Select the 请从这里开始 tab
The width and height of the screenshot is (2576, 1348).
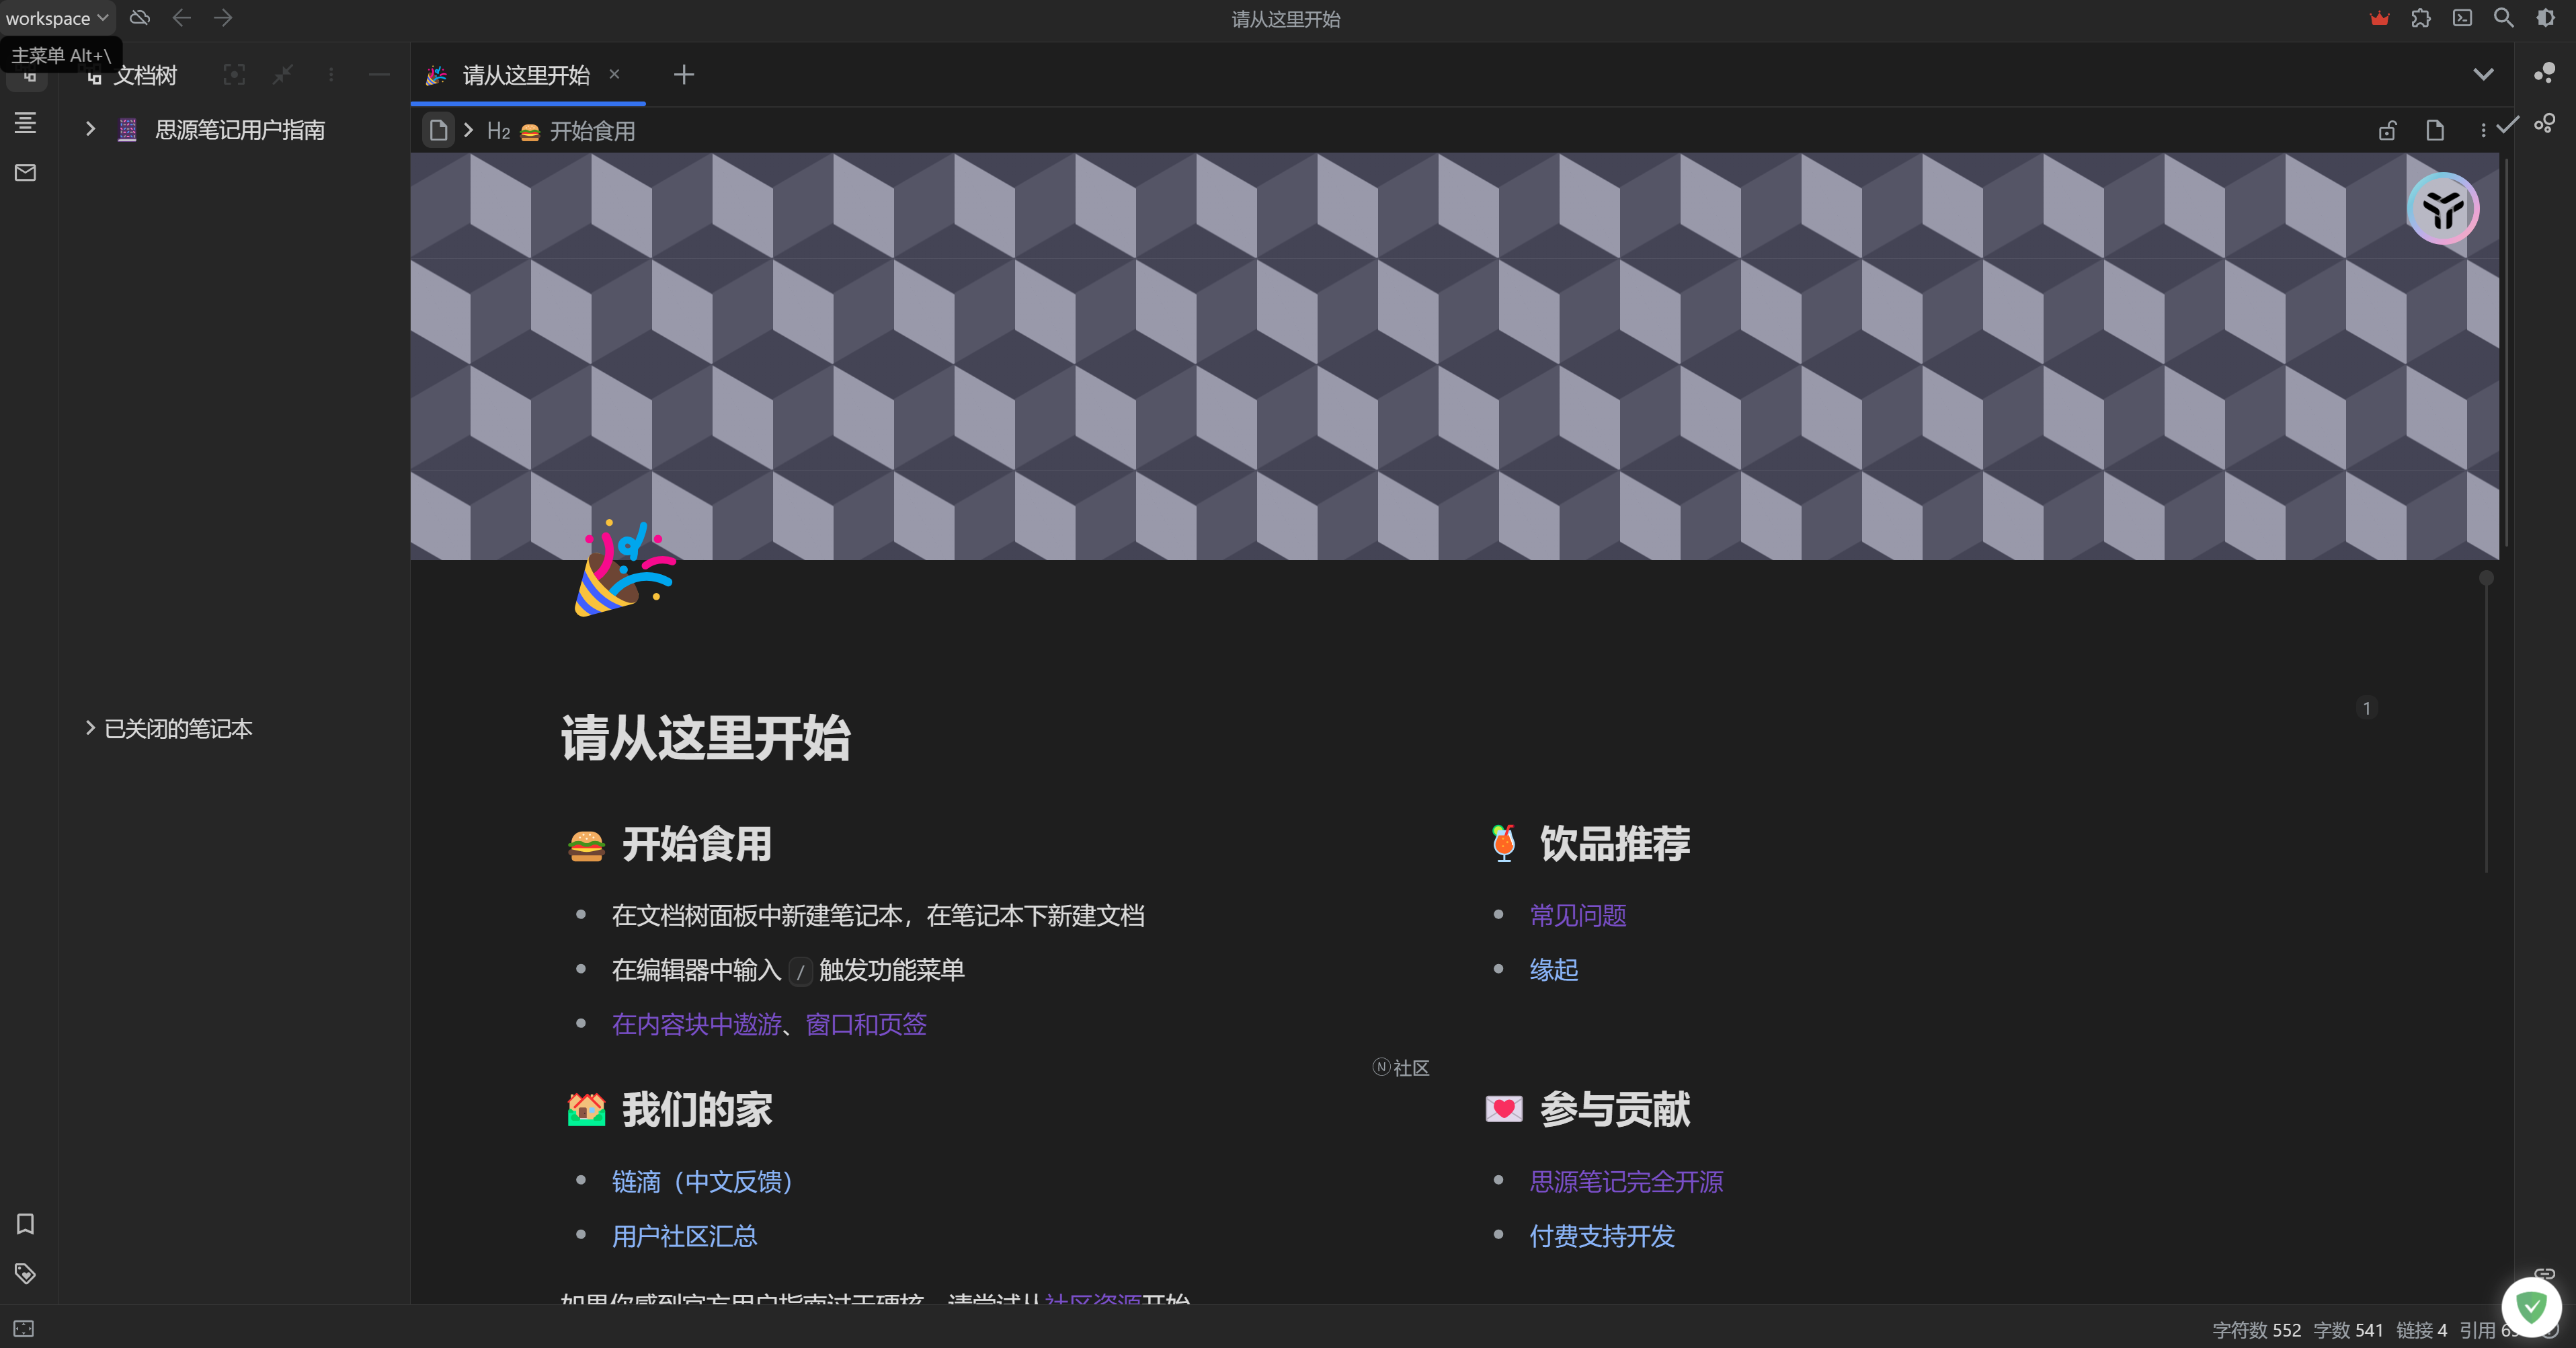pyautogui.click(x=524, y=75)
